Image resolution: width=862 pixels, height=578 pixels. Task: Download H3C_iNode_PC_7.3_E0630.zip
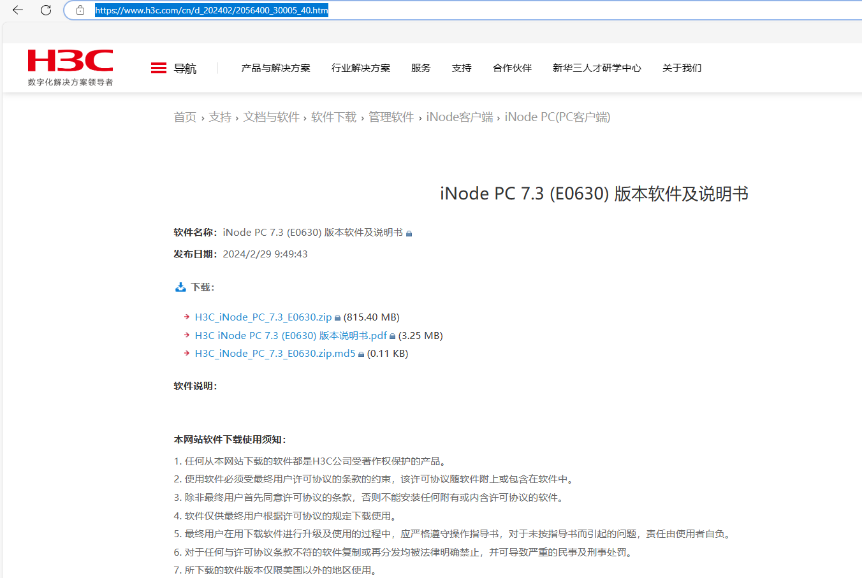point(263,317)
